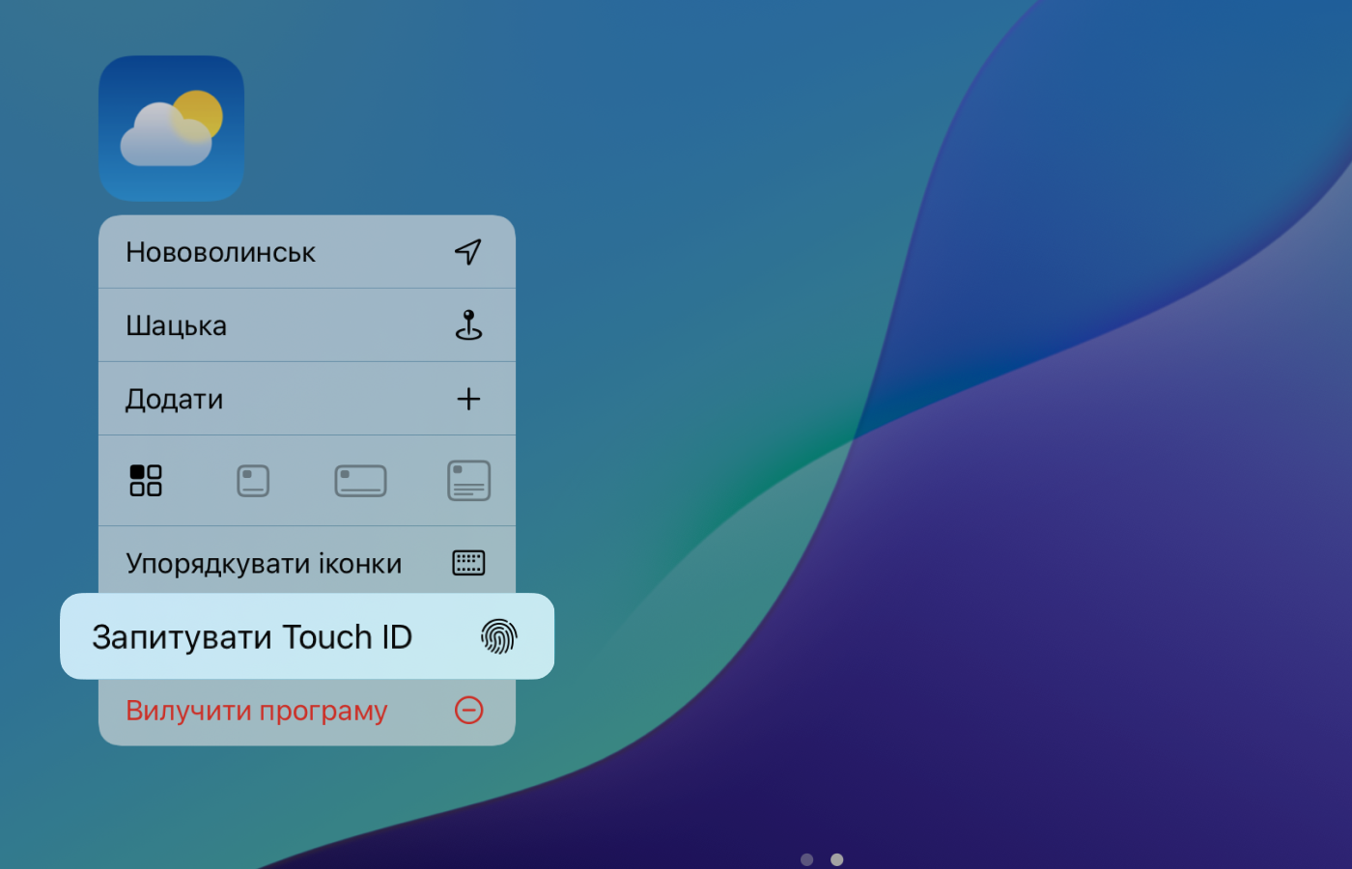Choose the Шацька location entry
Viewport: 1352px width, 869px height.
(307, 325)
